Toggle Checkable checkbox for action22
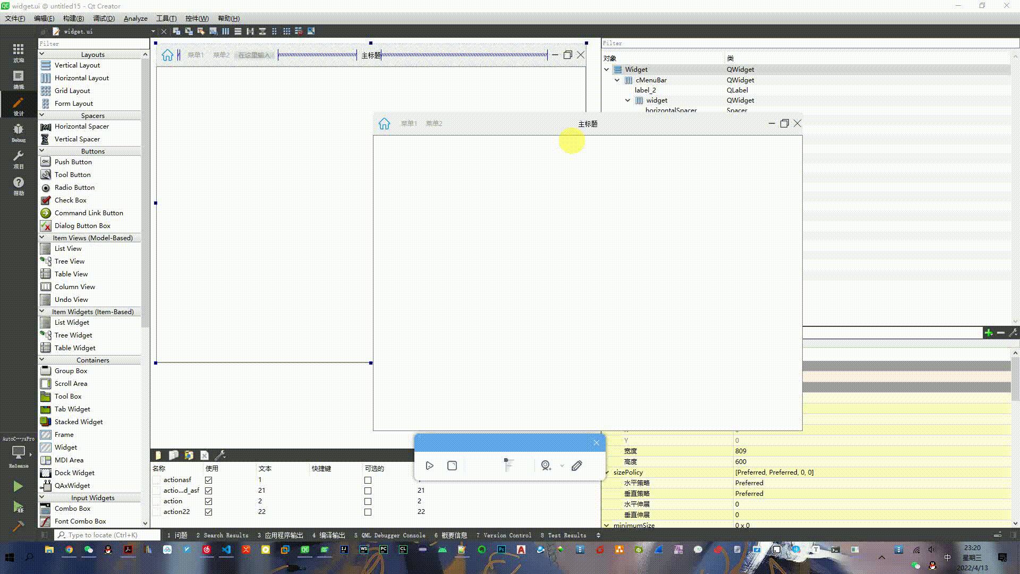The image size is (1020, 574). pyautogui.click(x=368, y=512)
